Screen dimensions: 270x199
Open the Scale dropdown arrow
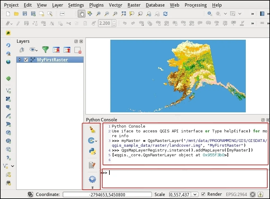click(195, 195)
